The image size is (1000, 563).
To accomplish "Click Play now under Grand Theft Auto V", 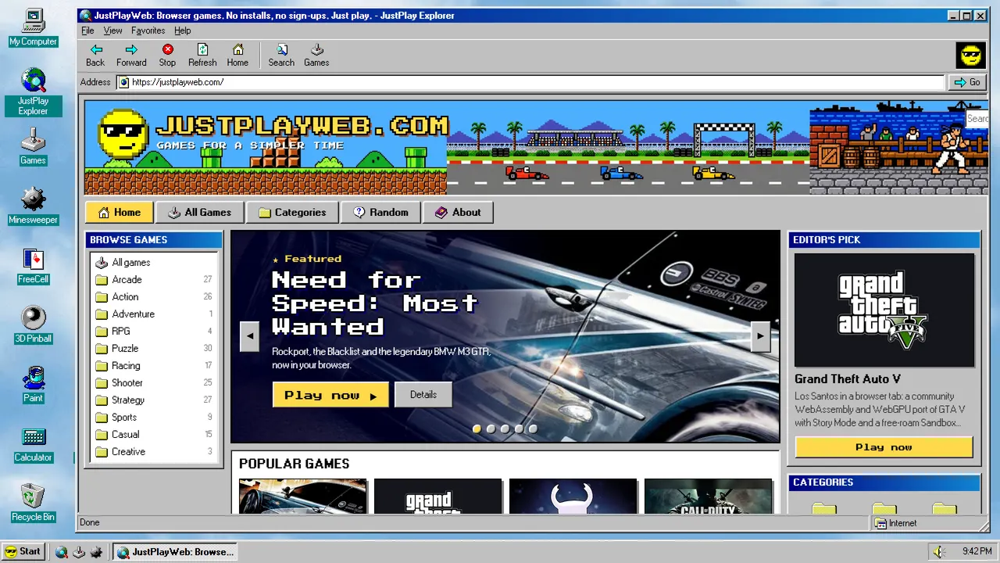I will tap(884, 447).
